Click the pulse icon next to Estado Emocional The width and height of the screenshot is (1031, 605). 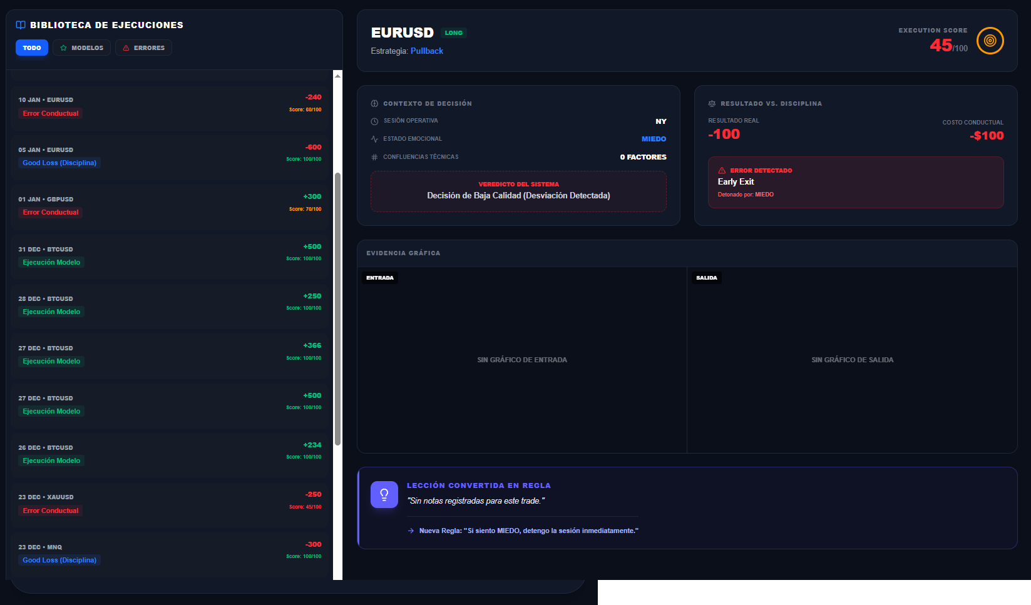pos(374,139)
